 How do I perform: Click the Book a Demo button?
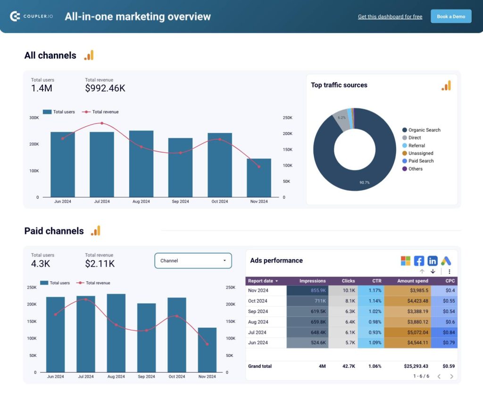[451, 16]
